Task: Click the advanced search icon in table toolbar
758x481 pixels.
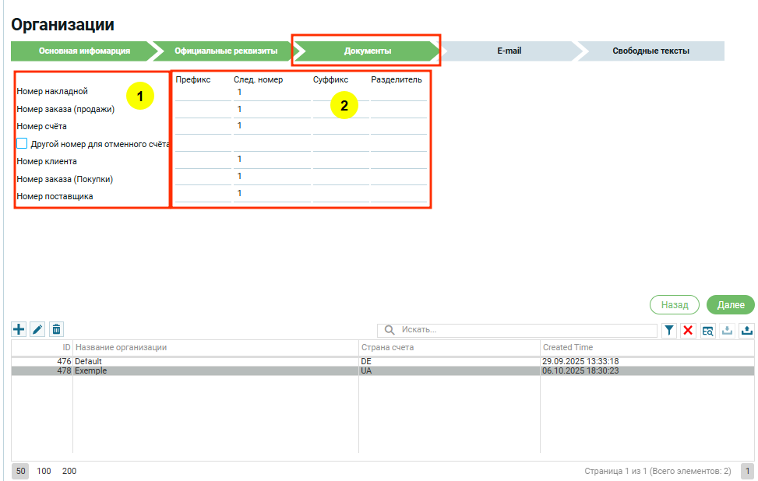Action: pos(707,331)
